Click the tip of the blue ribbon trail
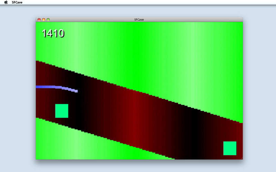Image resolution: width=276 pixels, height=172 pixels. (x=76, y=91)
